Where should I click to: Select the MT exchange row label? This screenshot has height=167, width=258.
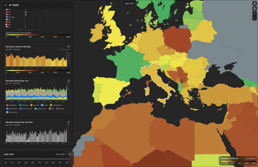[x=10, y=25]
